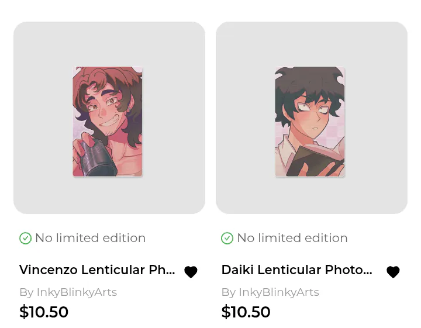The height and width of the screenshot is (328, 421).
Task: Click the $10.50 price on Vincenzo listing
Action: (44, 312)
